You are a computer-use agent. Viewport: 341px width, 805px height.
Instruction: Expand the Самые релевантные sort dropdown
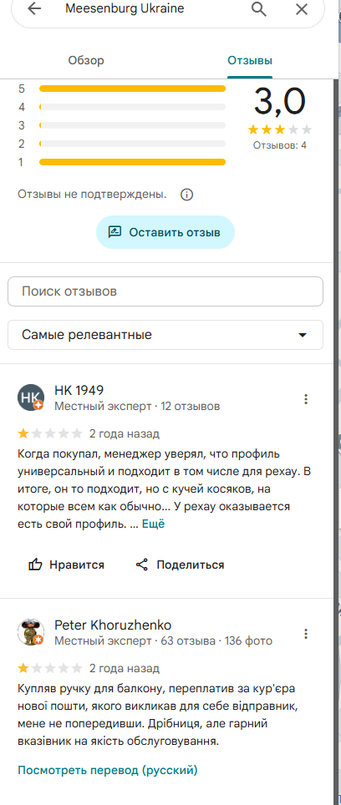[x=165, y=335]
